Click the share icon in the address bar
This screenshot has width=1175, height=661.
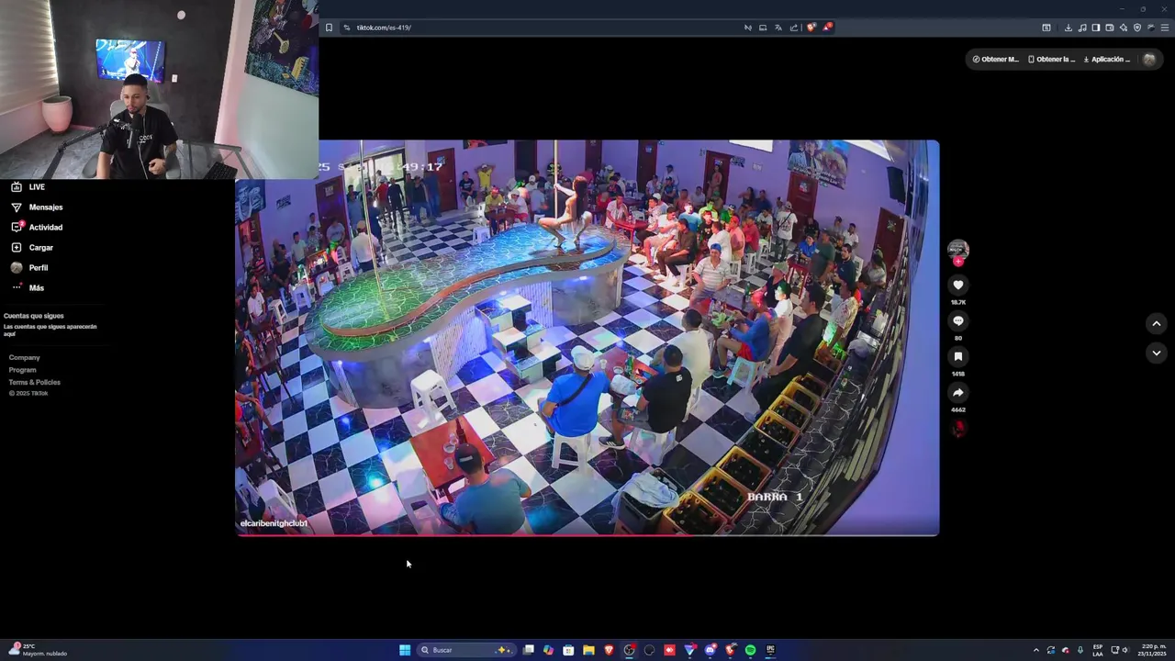click(x=794, y=28)
